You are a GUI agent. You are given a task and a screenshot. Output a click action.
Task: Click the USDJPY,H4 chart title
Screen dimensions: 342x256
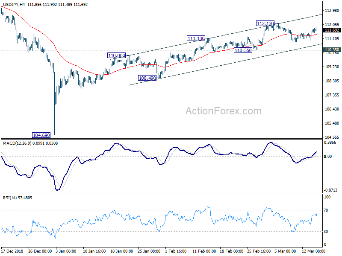tap(13, 4)
